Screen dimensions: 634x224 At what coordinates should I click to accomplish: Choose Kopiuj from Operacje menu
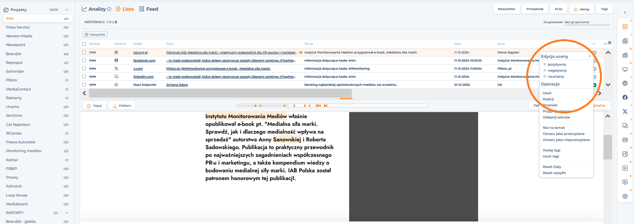point(548,99)
